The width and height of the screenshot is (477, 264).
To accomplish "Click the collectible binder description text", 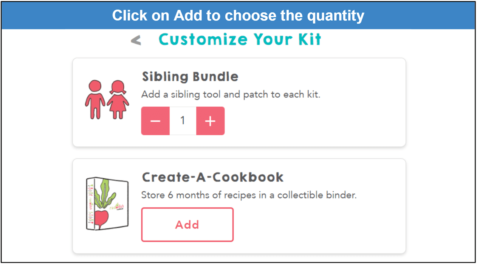I will (x=249, y=195).
